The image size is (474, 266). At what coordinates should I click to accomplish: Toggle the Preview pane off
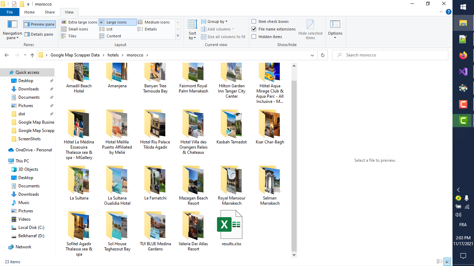[x=40, y=24]
